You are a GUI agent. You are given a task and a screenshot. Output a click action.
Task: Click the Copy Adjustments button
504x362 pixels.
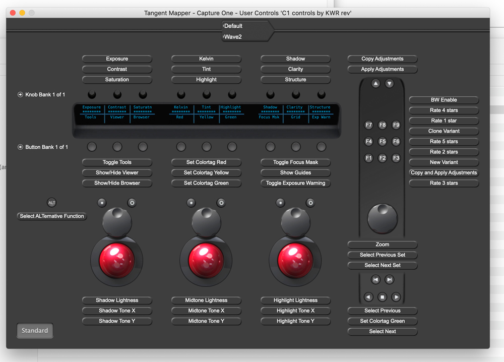click(383, 59)
